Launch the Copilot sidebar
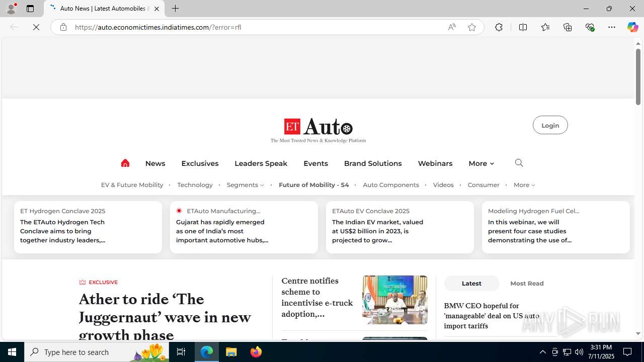This screenshot has height=362, width=644. 632,27
